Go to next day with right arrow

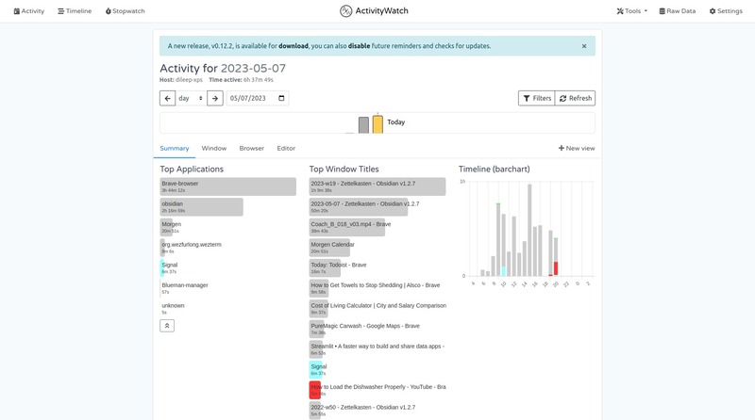point(215,98)
